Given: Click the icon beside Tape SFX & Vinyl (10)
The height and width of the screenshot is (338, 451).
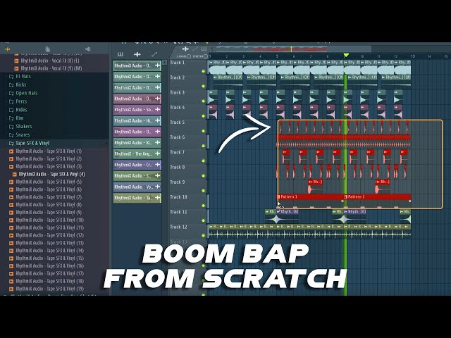Looking at the screenshot, I should click(11, 220).
